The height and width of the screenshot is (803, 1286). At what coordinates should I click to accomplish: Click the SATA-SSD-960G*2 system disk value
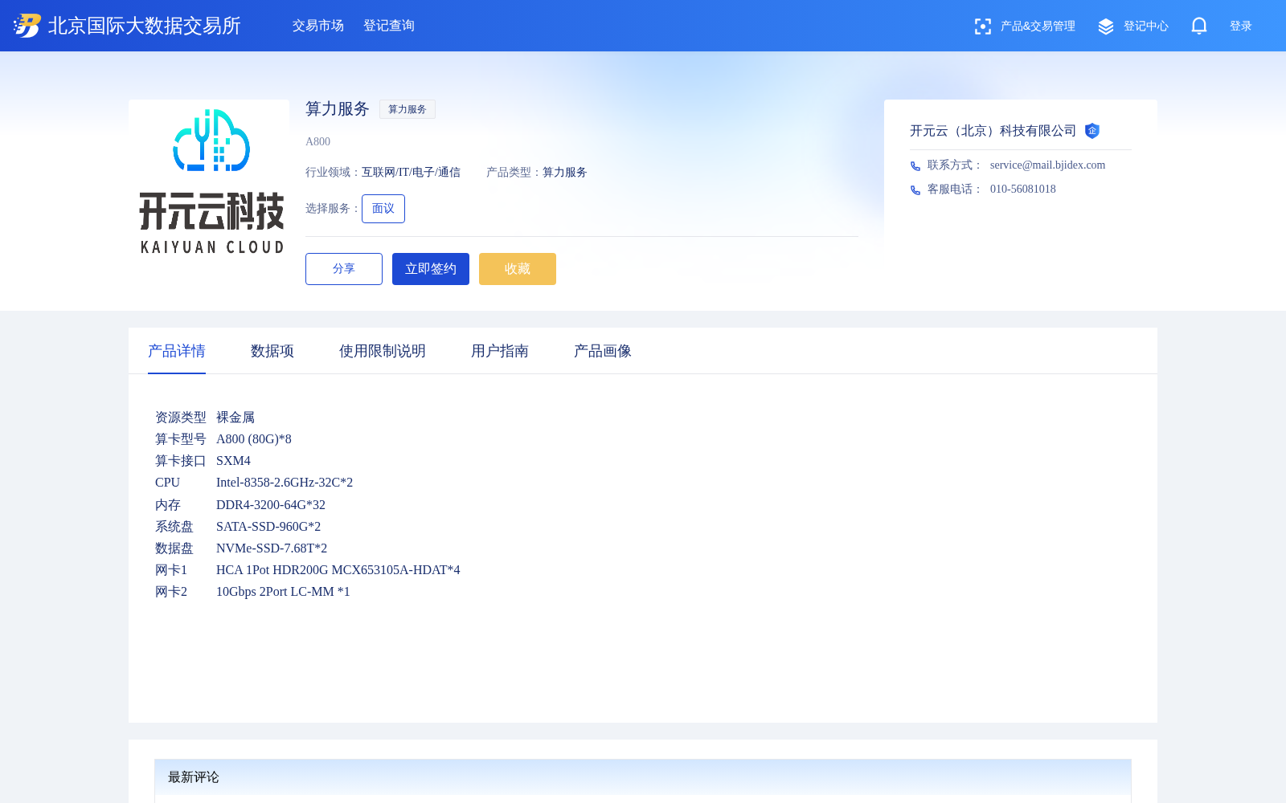click(268, 527)
